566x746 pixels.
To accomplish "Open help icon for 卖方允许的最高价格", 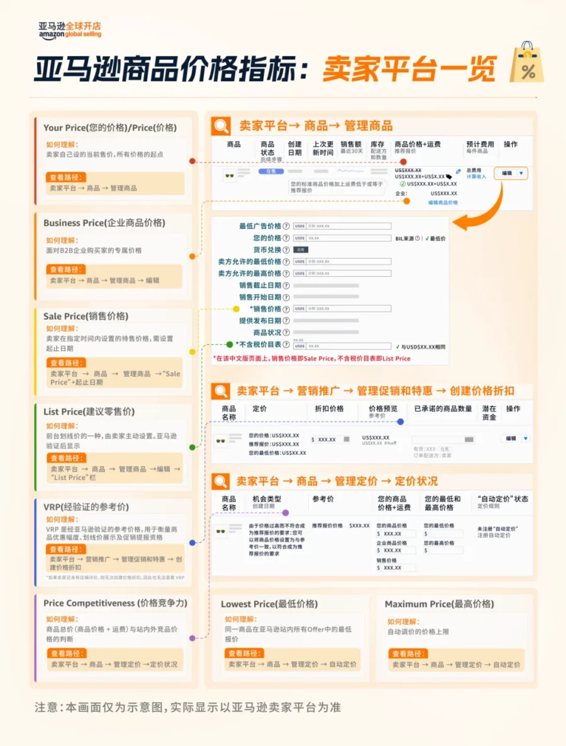I will pos(286,274).
